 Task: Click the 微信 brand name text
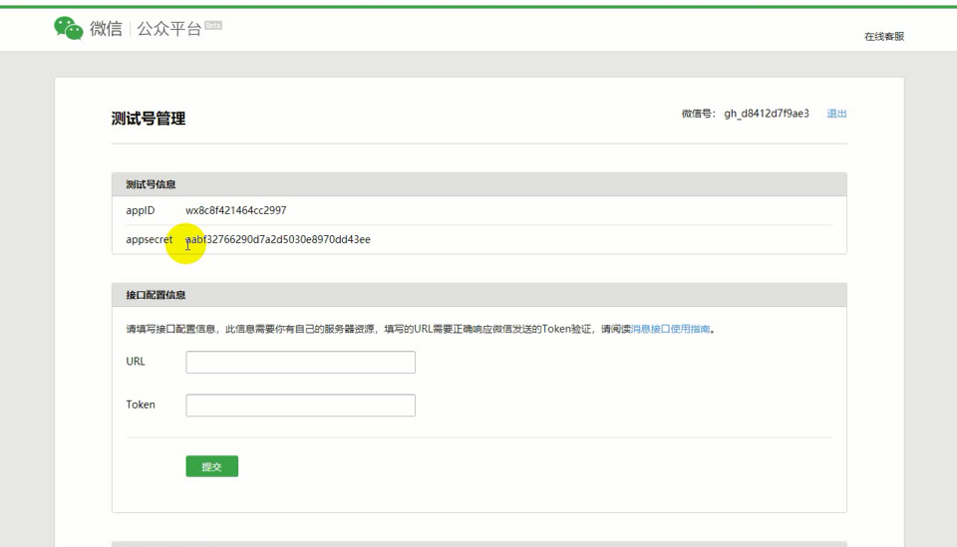[107, 29]
